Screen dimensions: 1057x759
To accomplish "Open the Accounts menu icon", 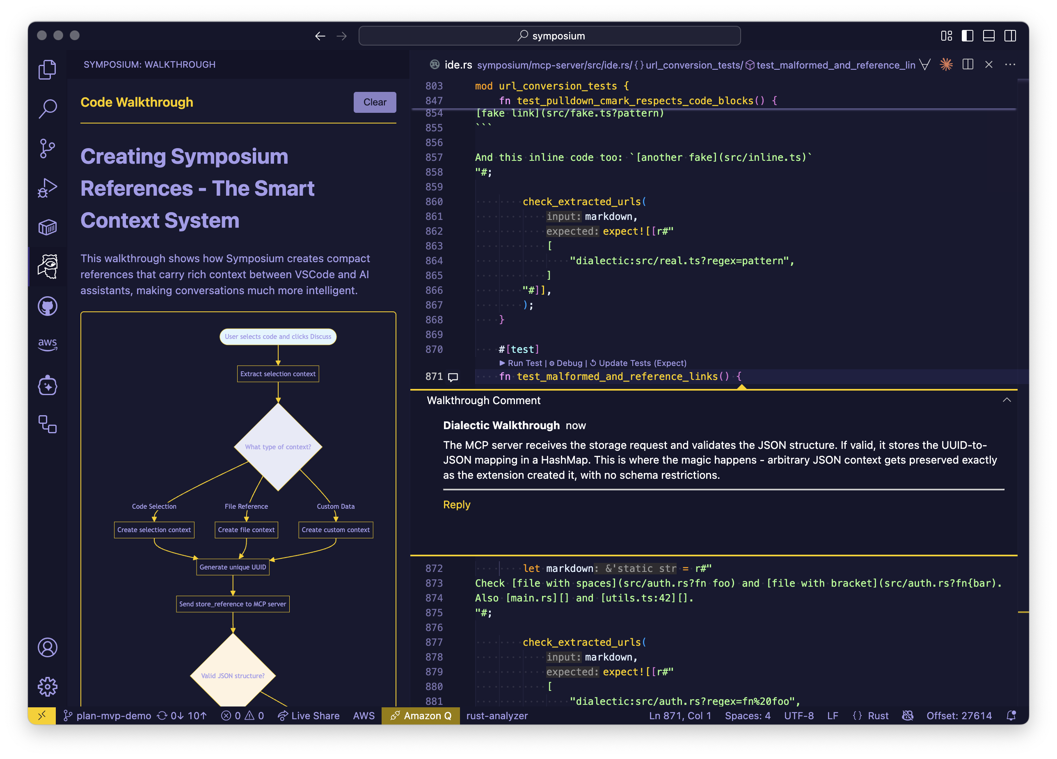I will pyautogui.click(x=47, y=647).
